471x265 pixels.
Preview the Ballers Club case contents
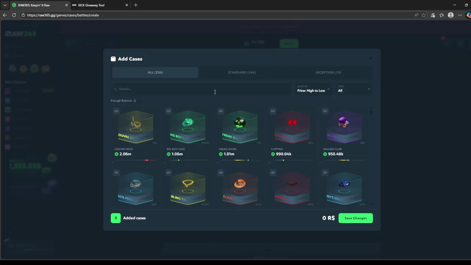coord(325,111)
